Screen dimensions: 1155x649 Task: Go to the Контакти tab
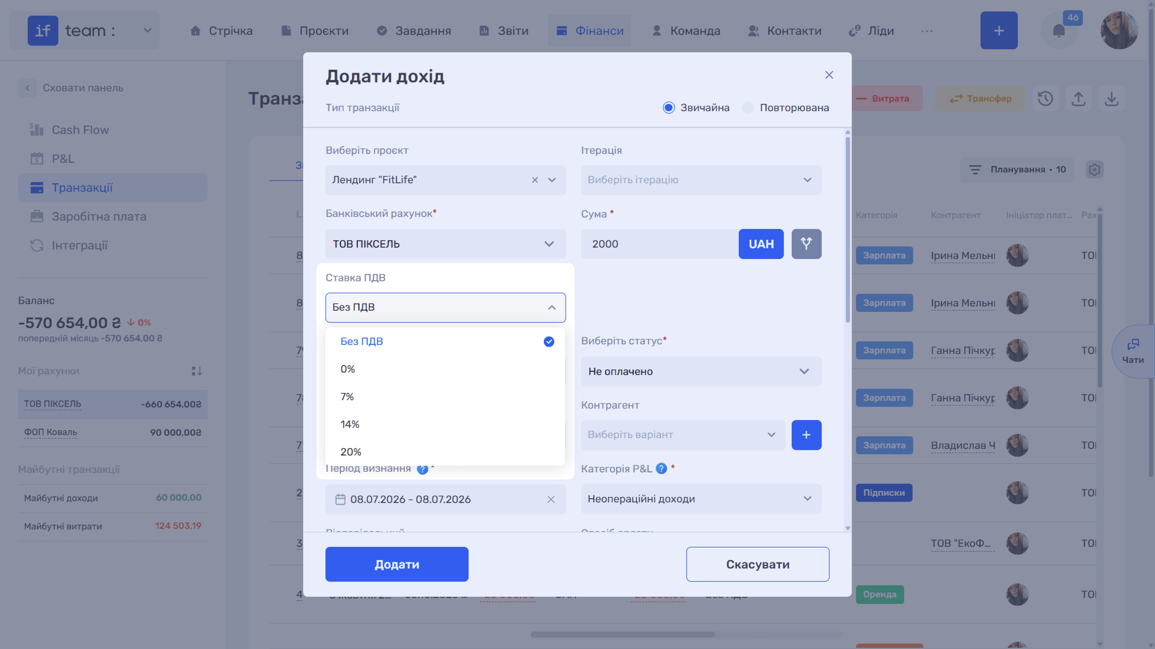[785, 30]
